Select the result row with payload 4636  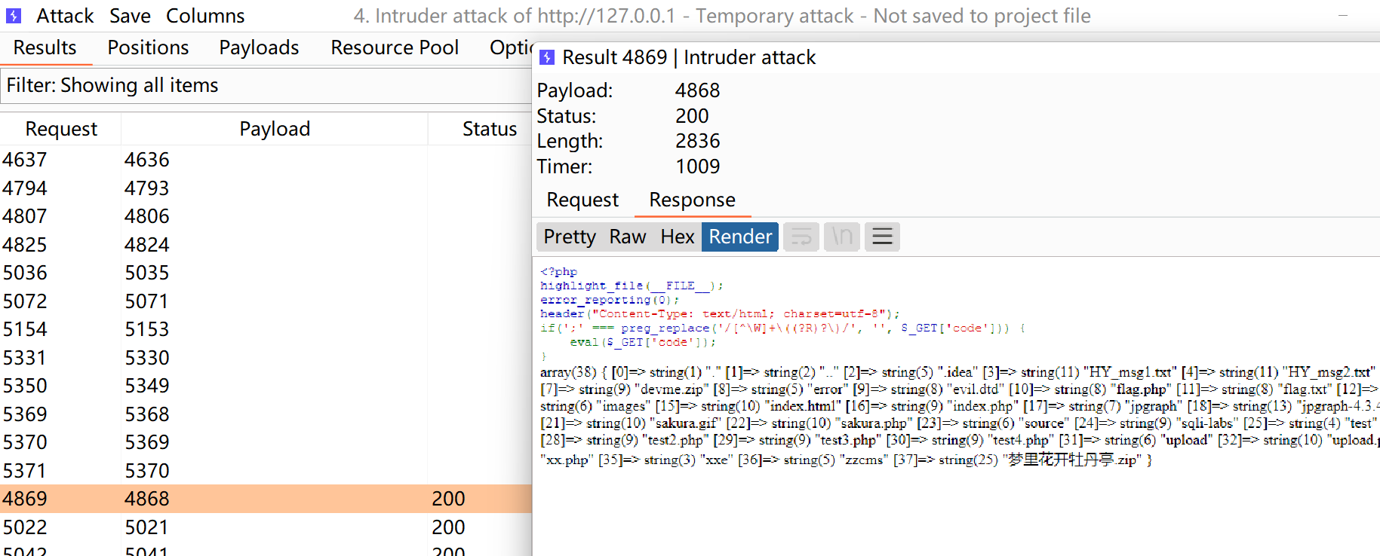pos(226,160)
